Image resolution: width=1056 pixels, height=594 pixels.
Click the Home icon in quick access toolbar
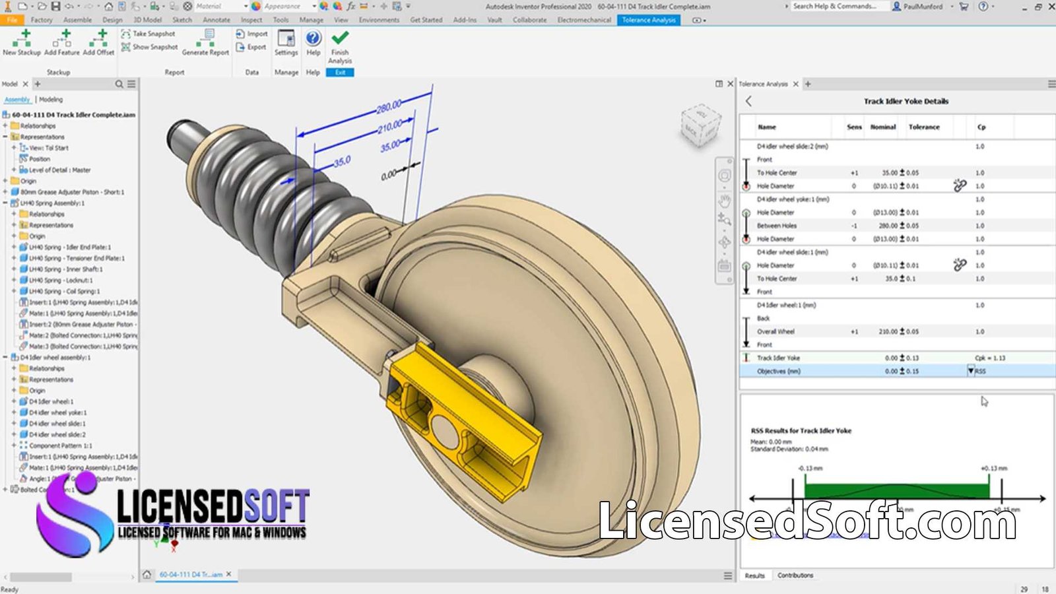[108, 6]
